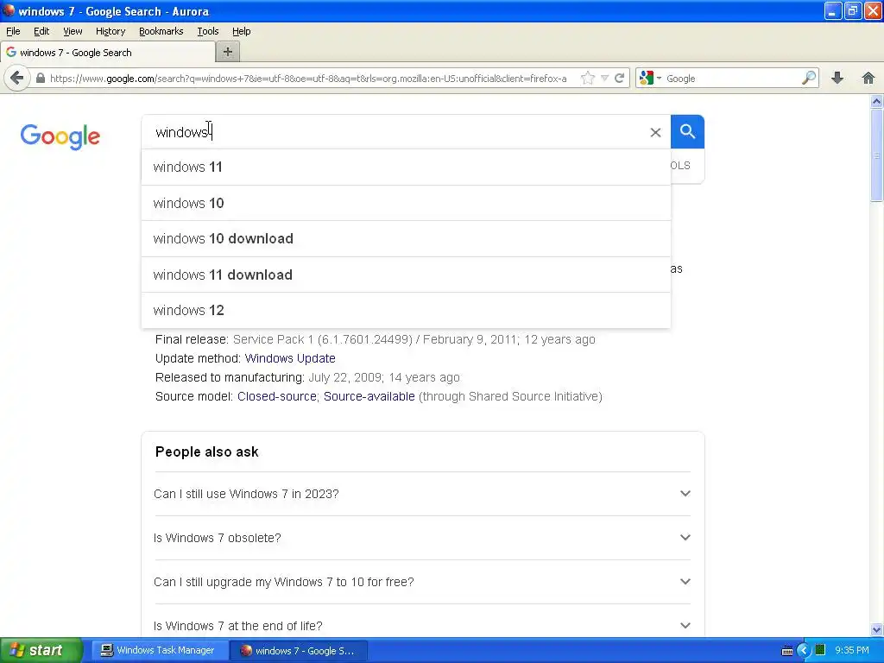
Task: Open the 'Windows Update' link
Action: (x=290, y=358)
